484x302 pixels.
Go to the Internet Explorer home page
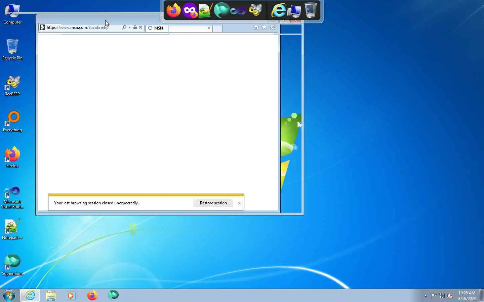pyautogui.click(x=256, y=28)
